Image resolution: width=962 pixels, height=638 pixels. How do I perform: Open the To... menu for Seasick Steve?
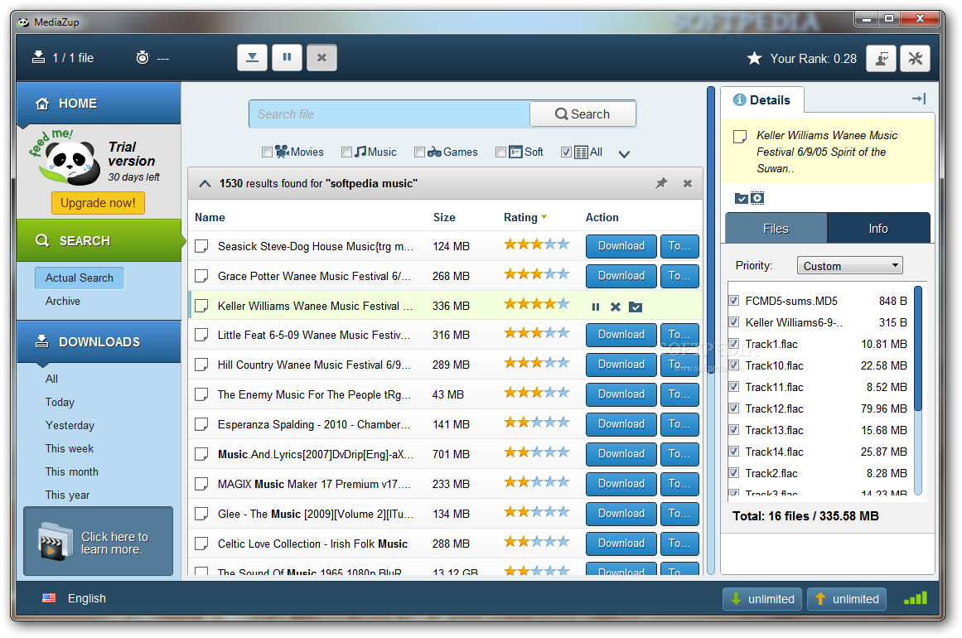pyautogui.click(x=679, y=246)
